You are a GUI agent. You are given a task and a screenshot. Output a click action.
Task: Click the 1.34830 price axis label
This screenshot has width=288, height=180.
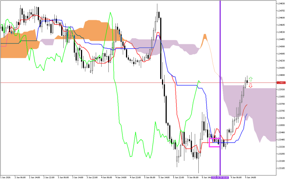coord(281,3)
